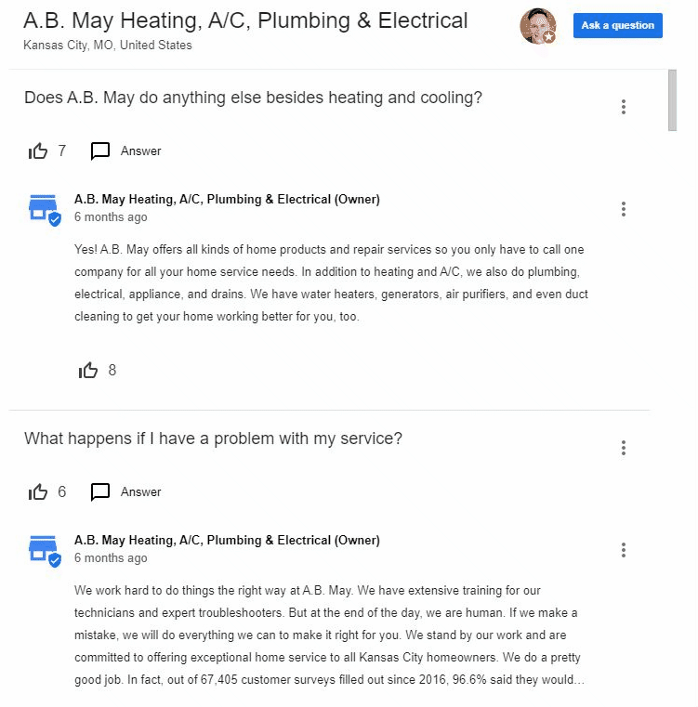Click the page scrollbar thumb

point(672,100)
